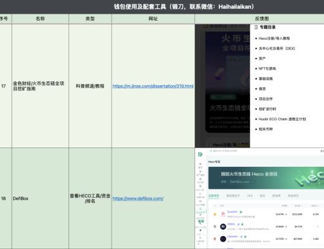Click the black logo in the third list row
This screenshot has width=324, height=249.
pos(223,239)
